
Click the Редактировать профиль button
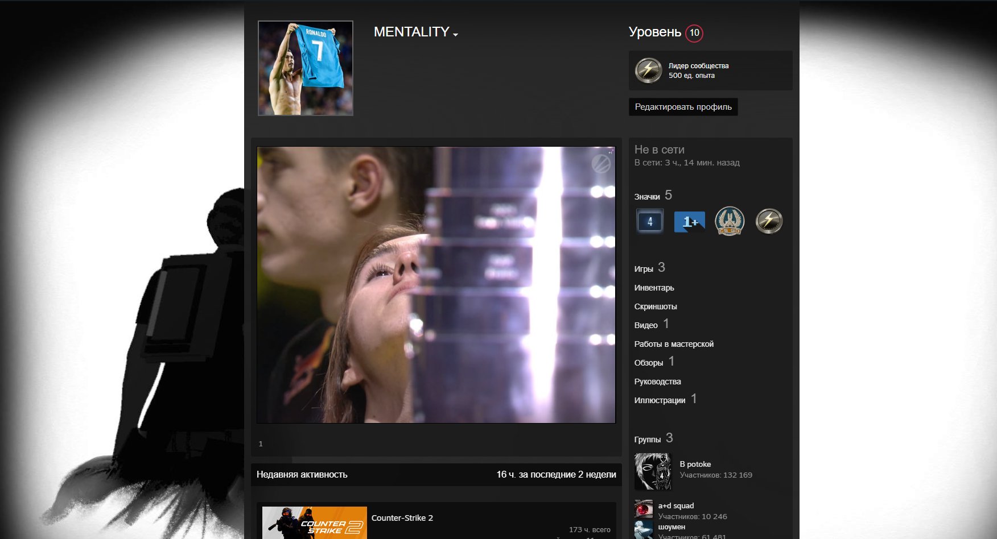click(683, 107)
